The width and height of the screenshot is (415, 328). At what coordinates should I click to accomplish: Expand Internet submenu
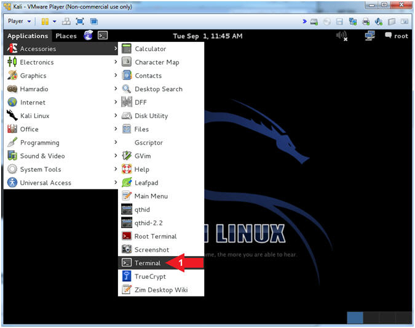61,102
